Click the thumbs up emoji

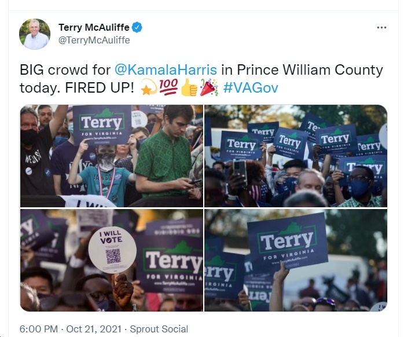189,87
